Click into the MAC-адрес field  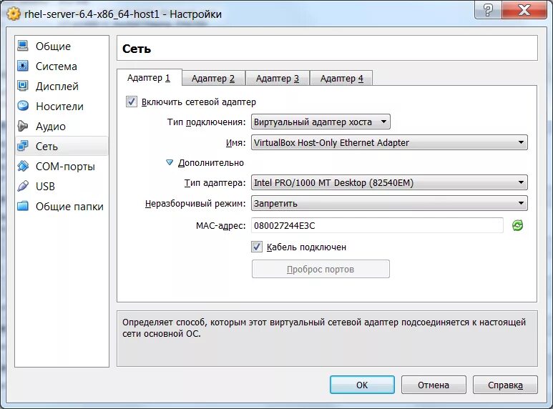377,225
